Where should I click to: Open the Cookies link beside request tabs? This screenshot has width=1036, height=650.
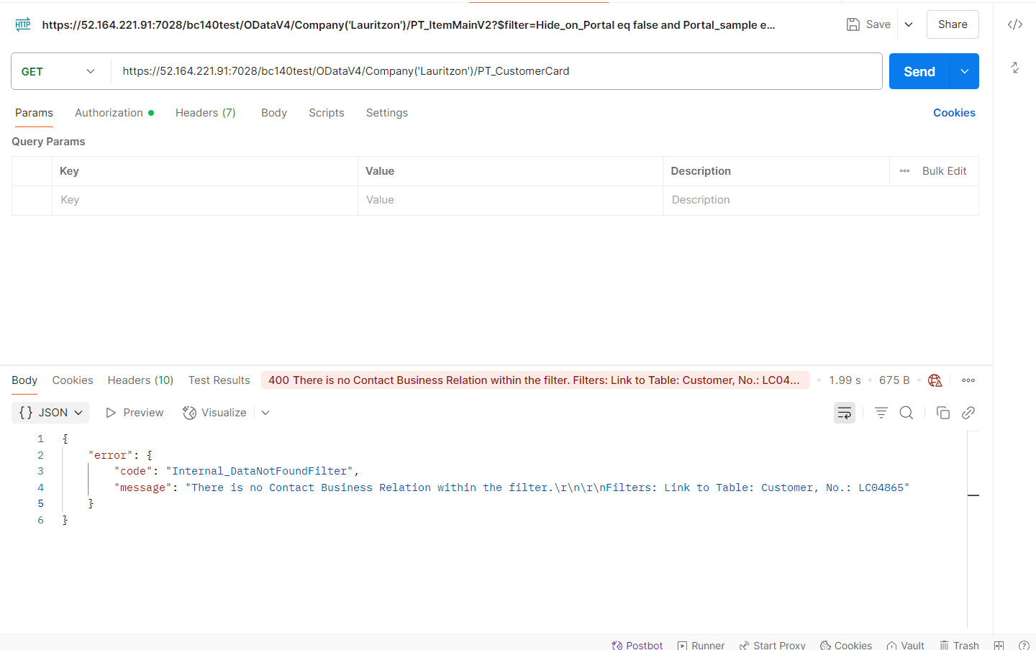(x=954, y=113)
